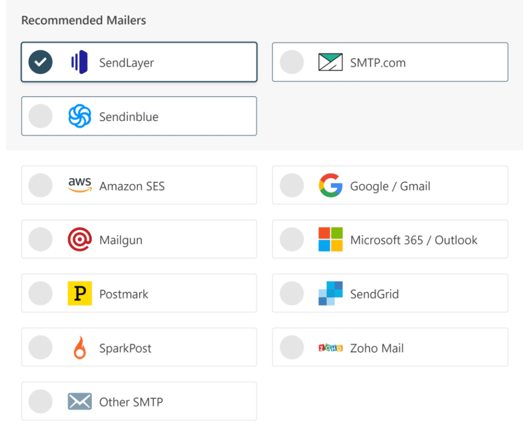
Task: Click the Other SMTP envelope icon
Action: tap(78, 401)
